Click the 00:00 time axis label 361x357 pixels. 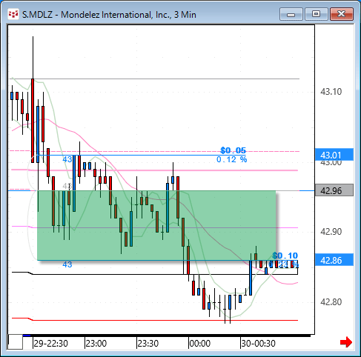(200, 344)
